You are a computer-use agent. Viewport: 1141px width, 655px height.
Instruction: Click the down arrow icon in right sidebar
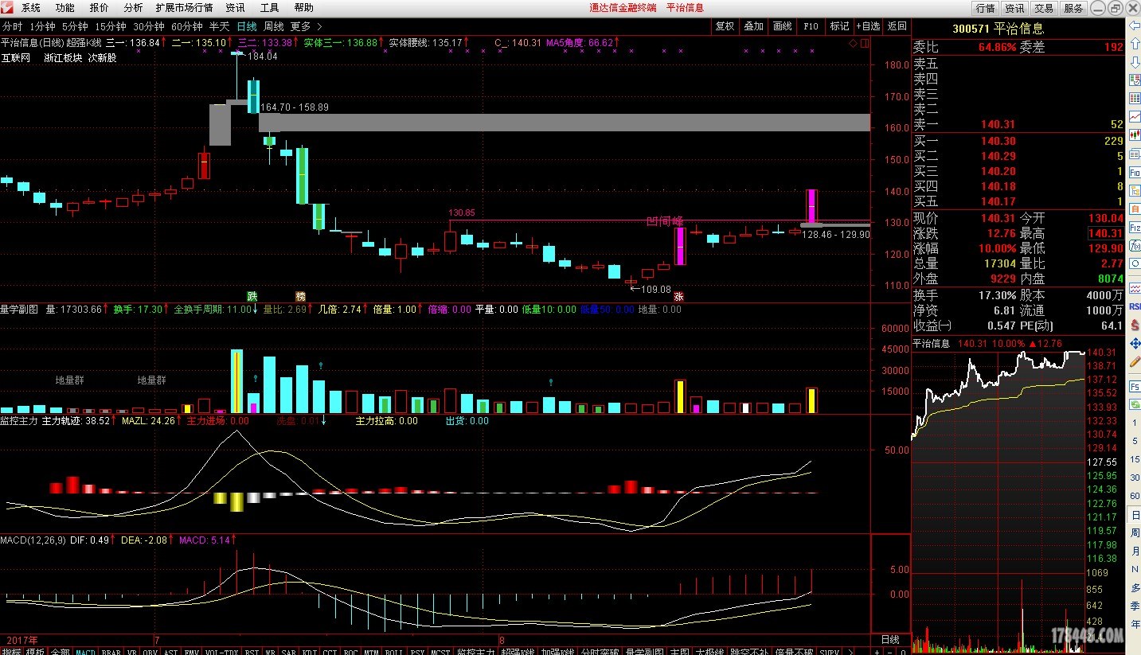coord(1134,62)
